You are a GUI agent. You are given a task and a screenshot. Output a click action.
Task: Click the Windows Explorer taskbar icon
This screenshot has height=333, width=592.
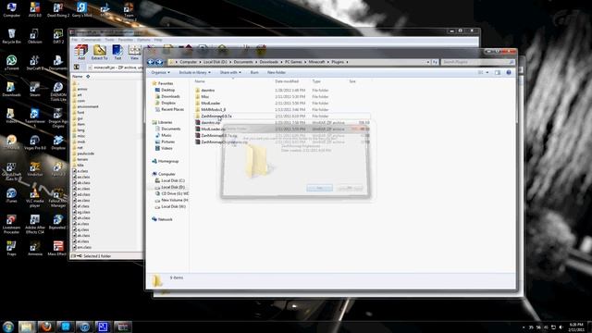[27, 327]
